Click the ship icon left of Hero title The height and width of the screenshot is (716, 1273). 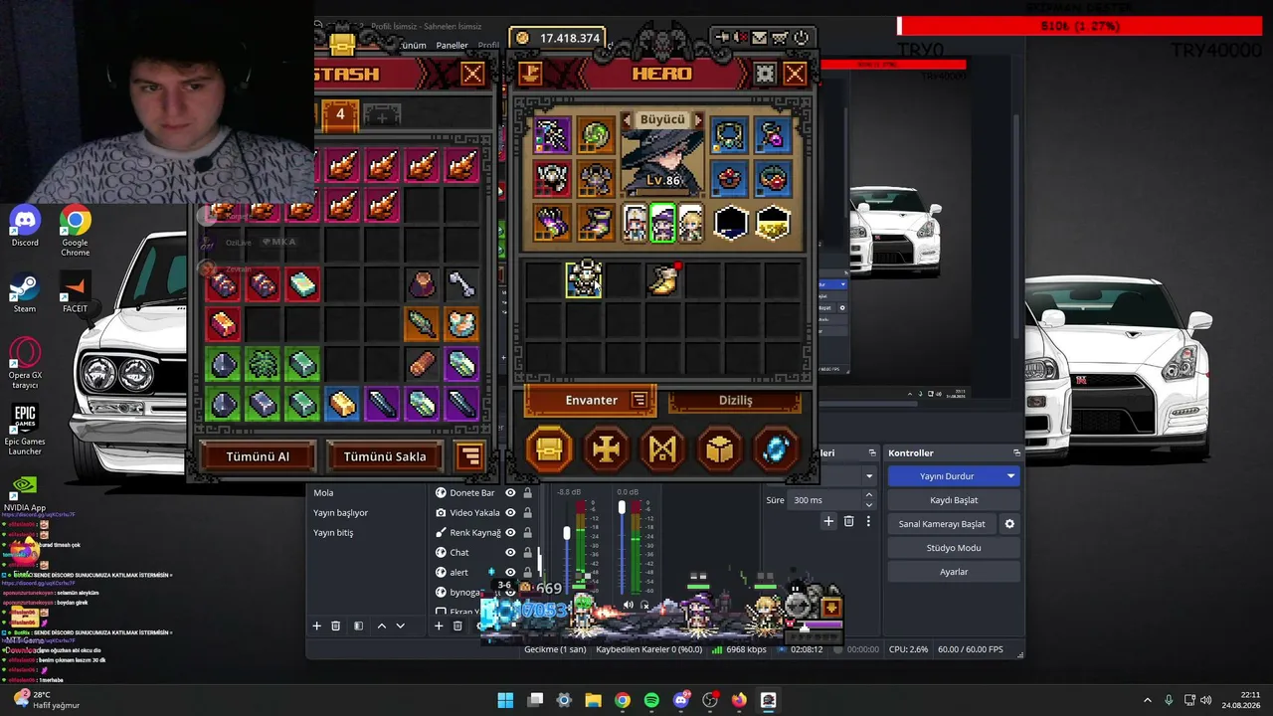[x=530, y=74]
